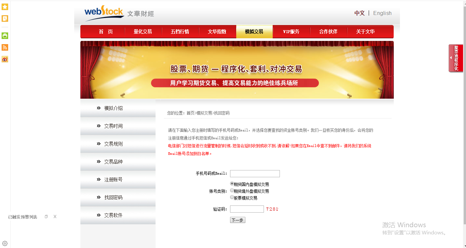Screen dimensions: 466x248
Task: Open the 五档行情 navigation tab
Action: coord(180,31)
